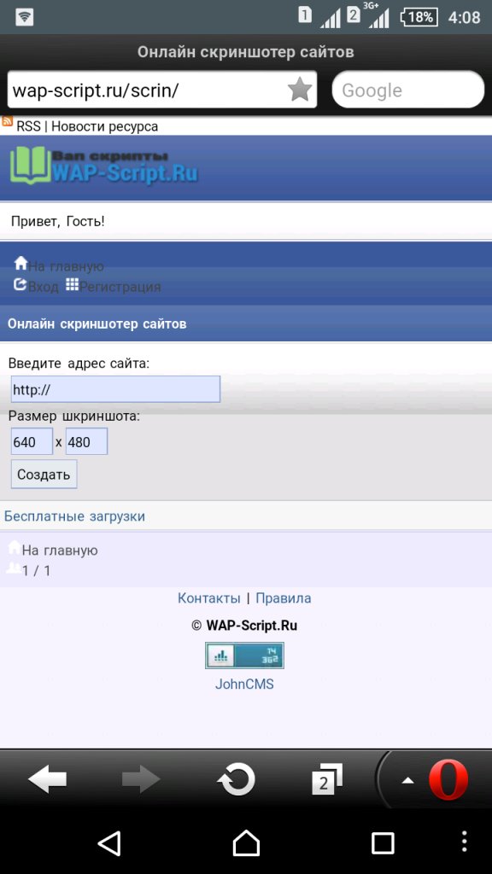The height and width of the screenshot is (874, 492).
Task: Focus the 640 width field
Action: pyautogui.click(x=32, y=442)
